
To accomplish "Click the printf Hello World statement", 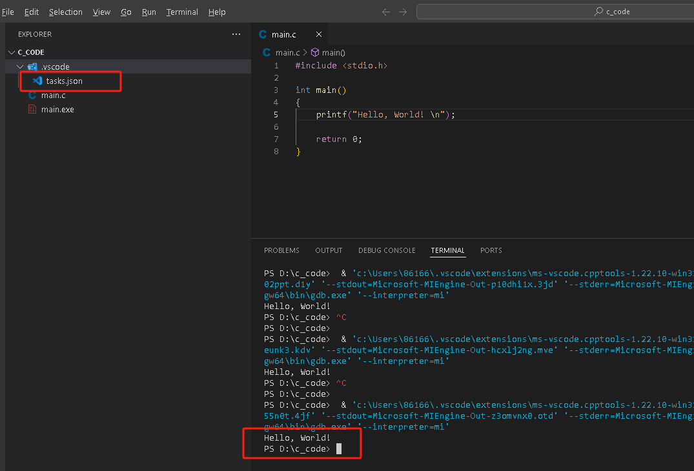I will 385,115.
